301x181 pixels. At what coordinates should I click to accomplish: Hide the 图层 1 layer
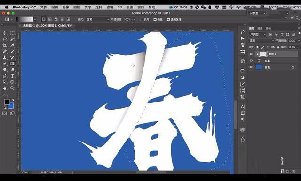[x=251, y=54]
